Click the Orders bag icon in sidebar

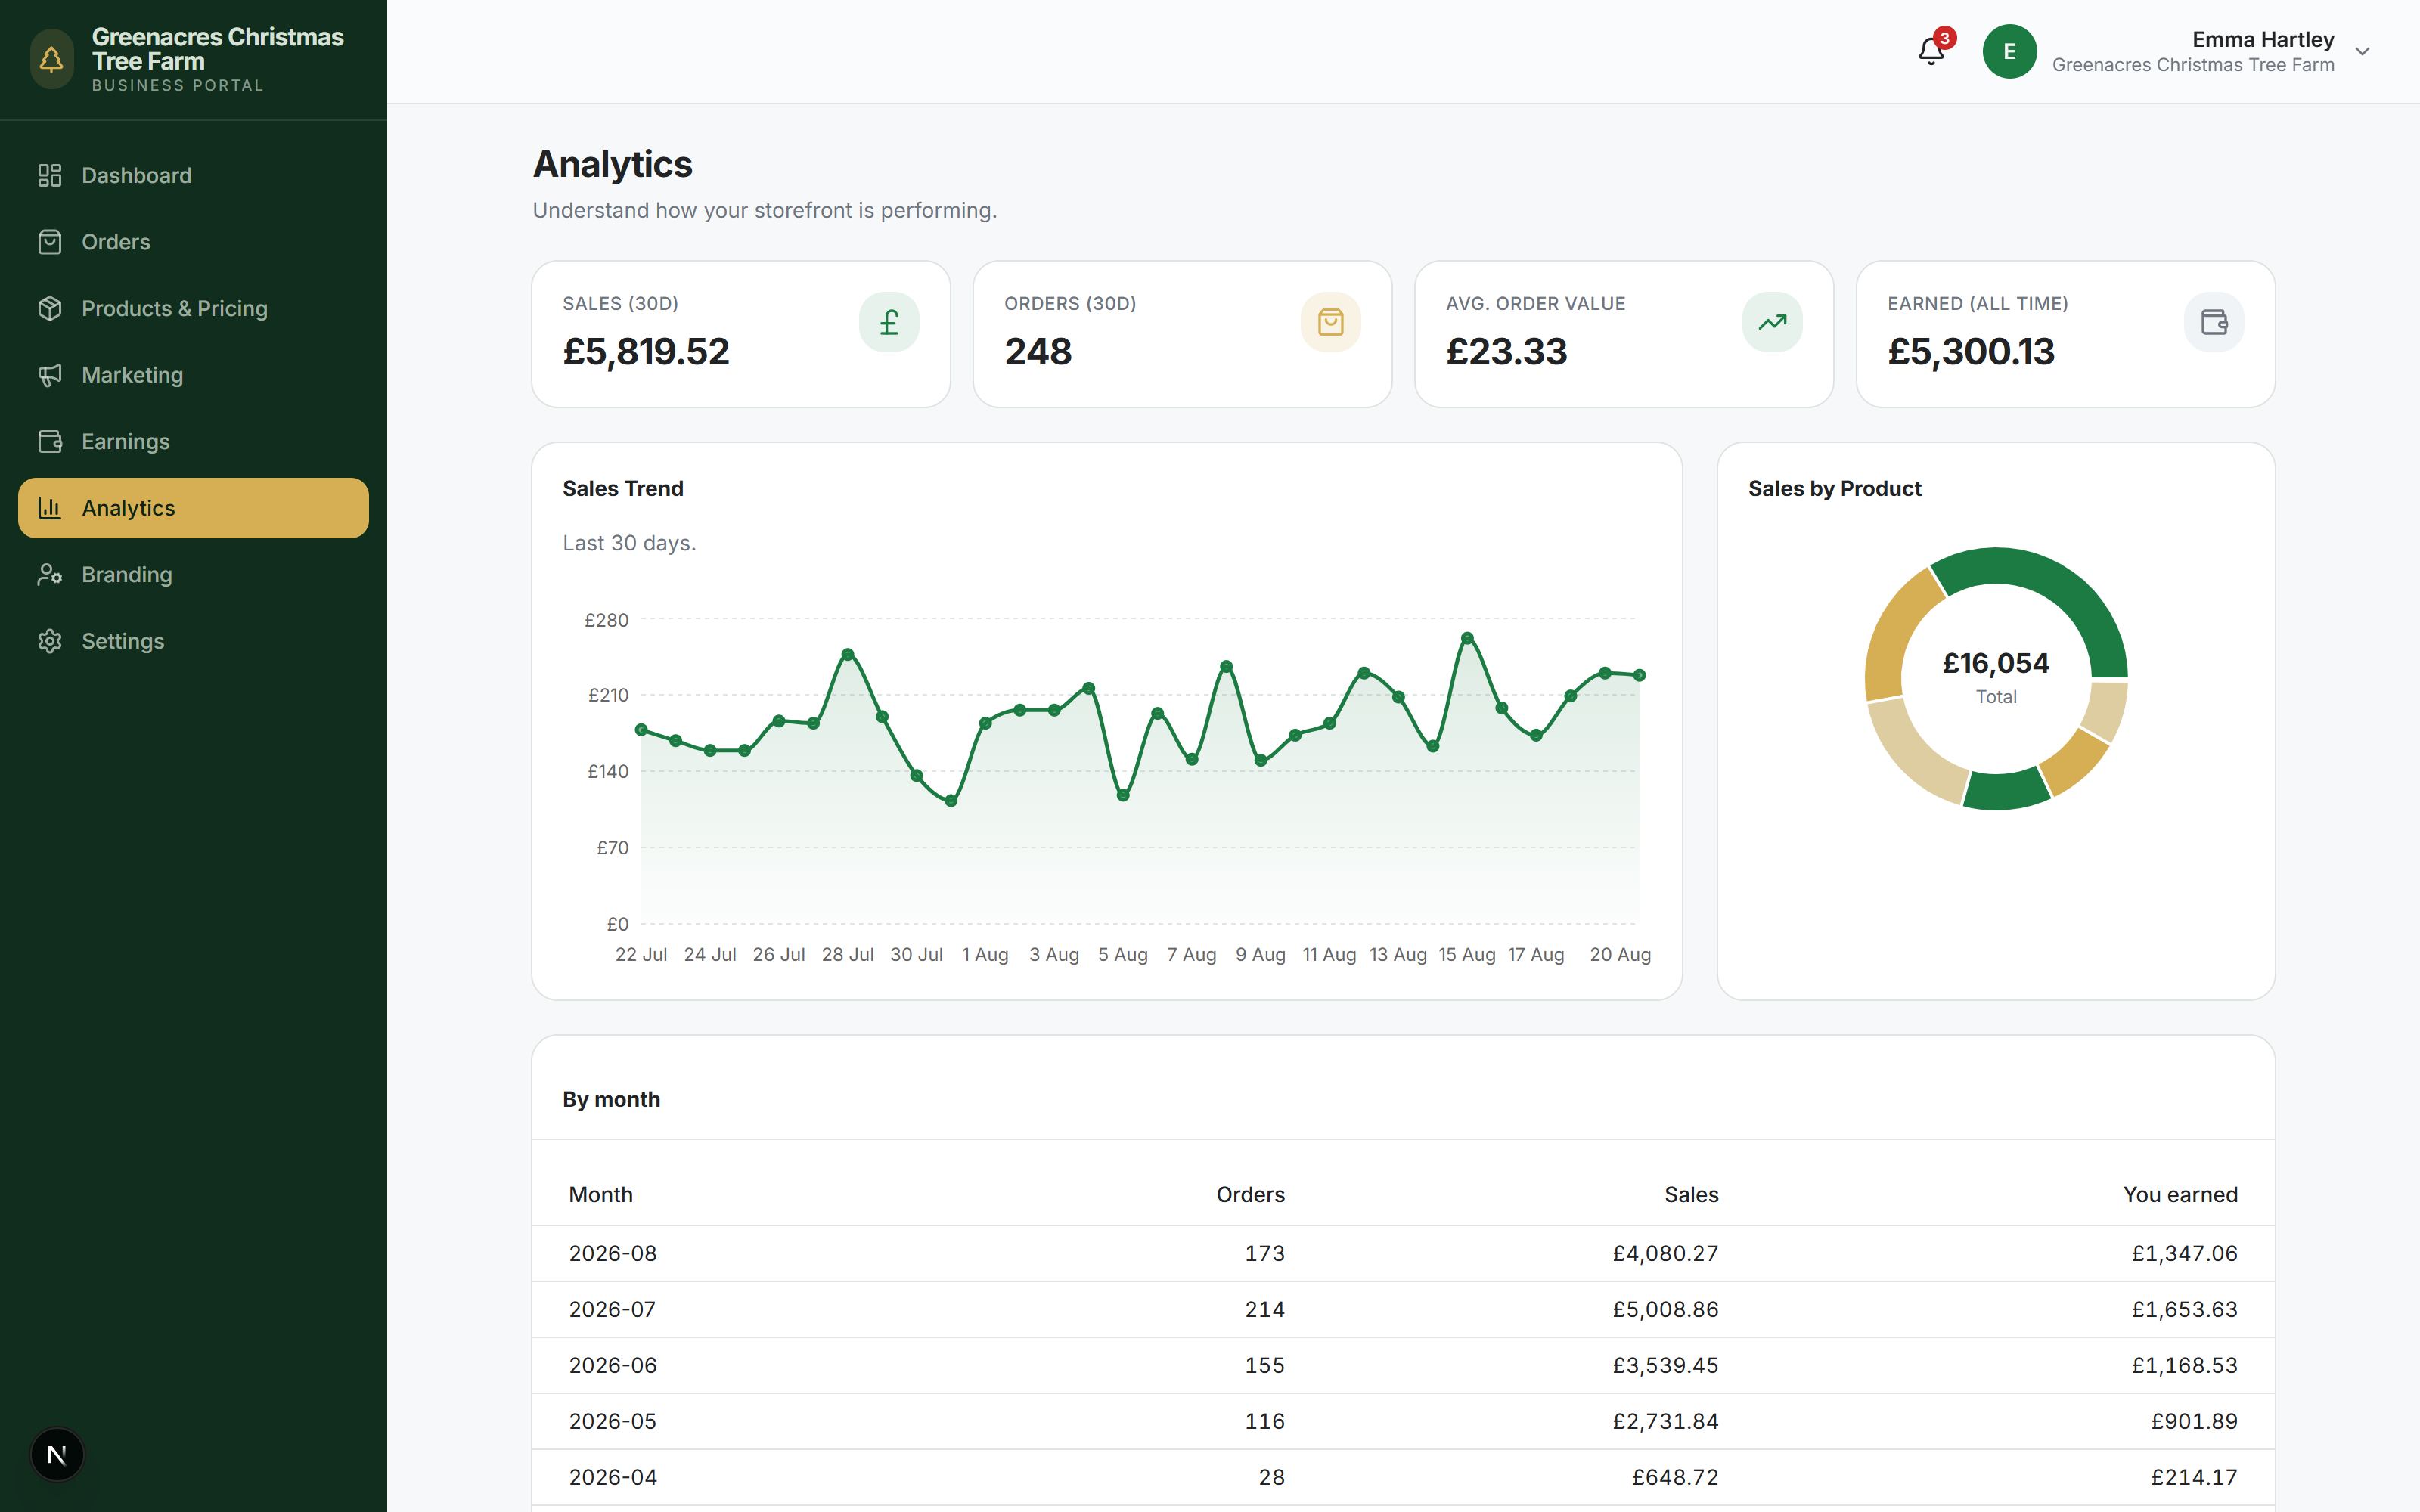coord(50,242)
